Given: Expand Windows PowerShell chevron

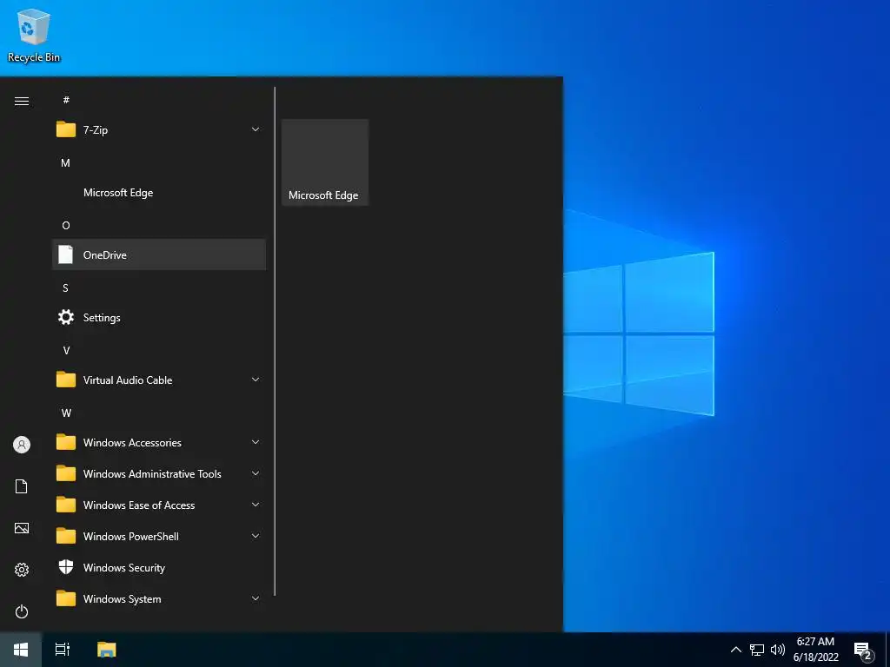Looking at the screenshot, I should tap(256, 536).
